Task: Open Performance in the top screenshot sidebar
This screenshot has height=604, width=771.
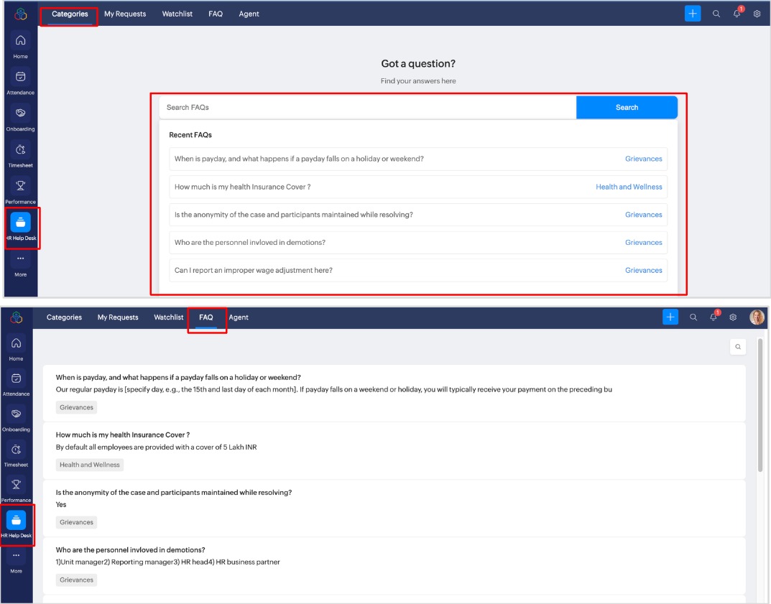Action: click(20, 191)
